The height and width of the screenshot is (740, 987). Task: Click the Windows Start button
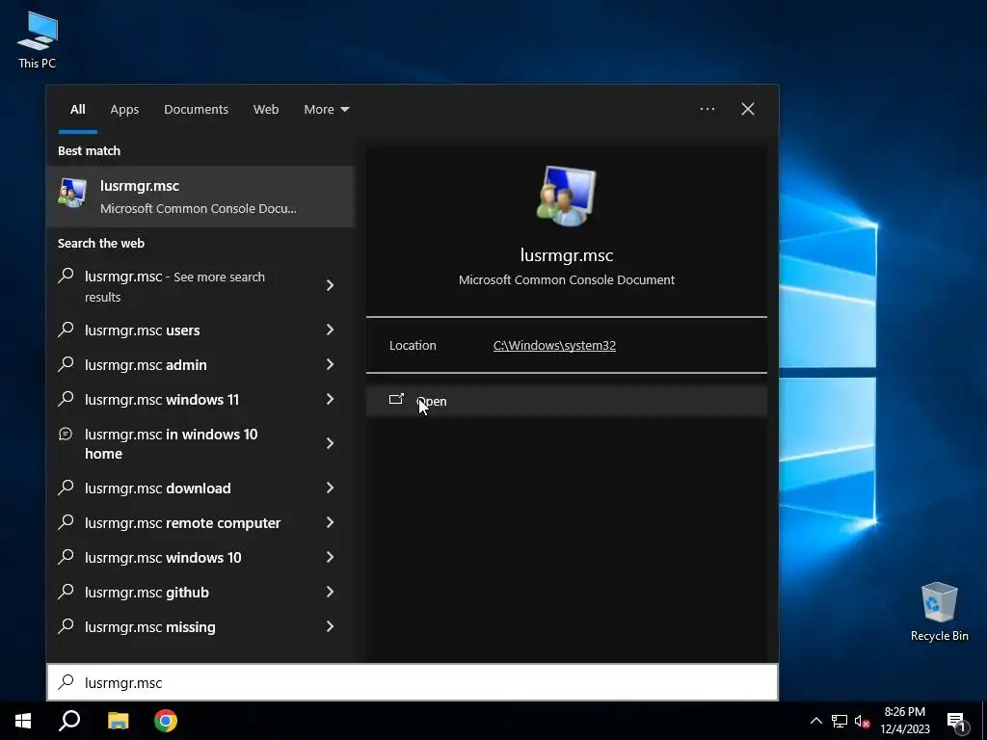23,721
